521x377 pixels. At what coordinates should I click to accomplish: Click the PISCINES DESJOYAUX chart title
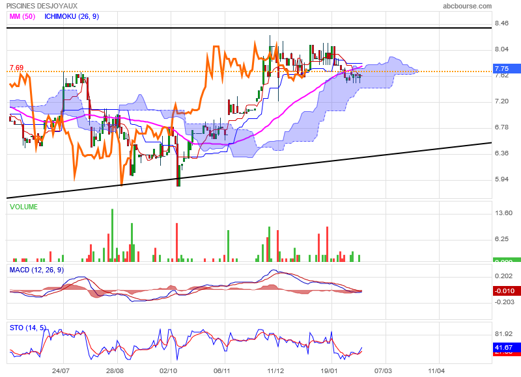[x=42, y=6]
